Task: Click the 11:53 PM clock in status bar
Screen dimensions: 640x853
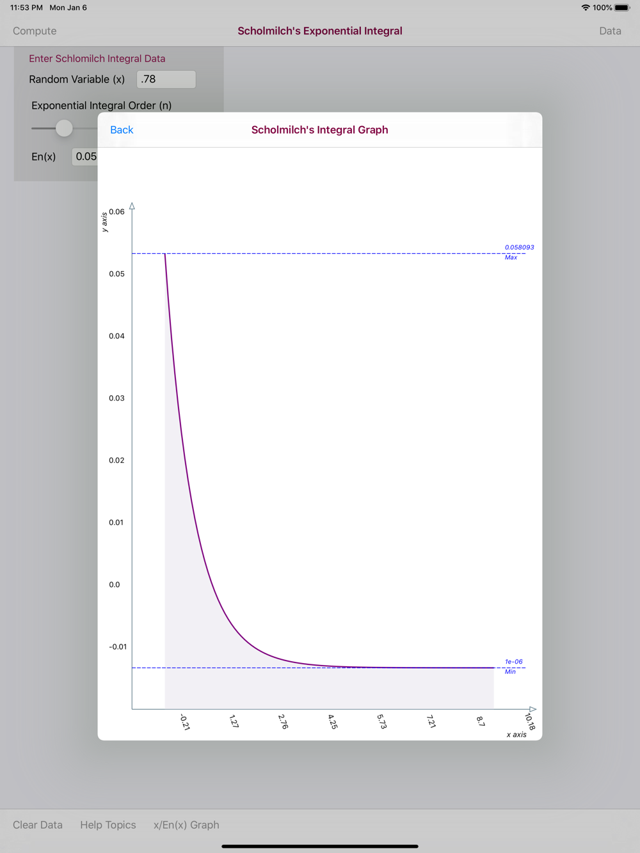Action: (x=26, y=8)
